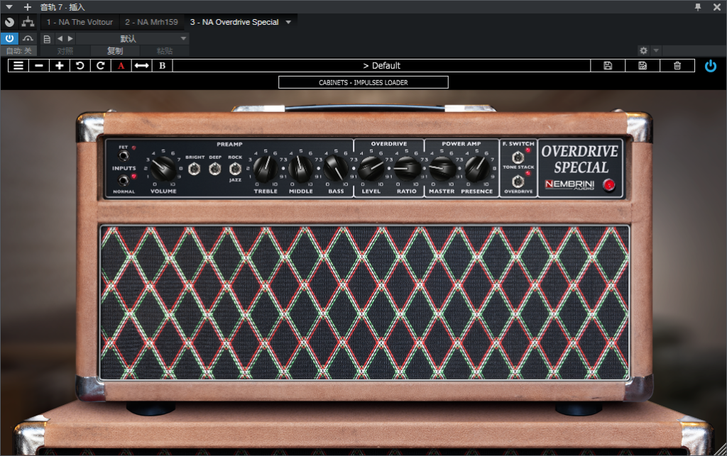Open the hamburger menu in the Nembrini toolbar

pyautogui.click(x=18, y=66)
